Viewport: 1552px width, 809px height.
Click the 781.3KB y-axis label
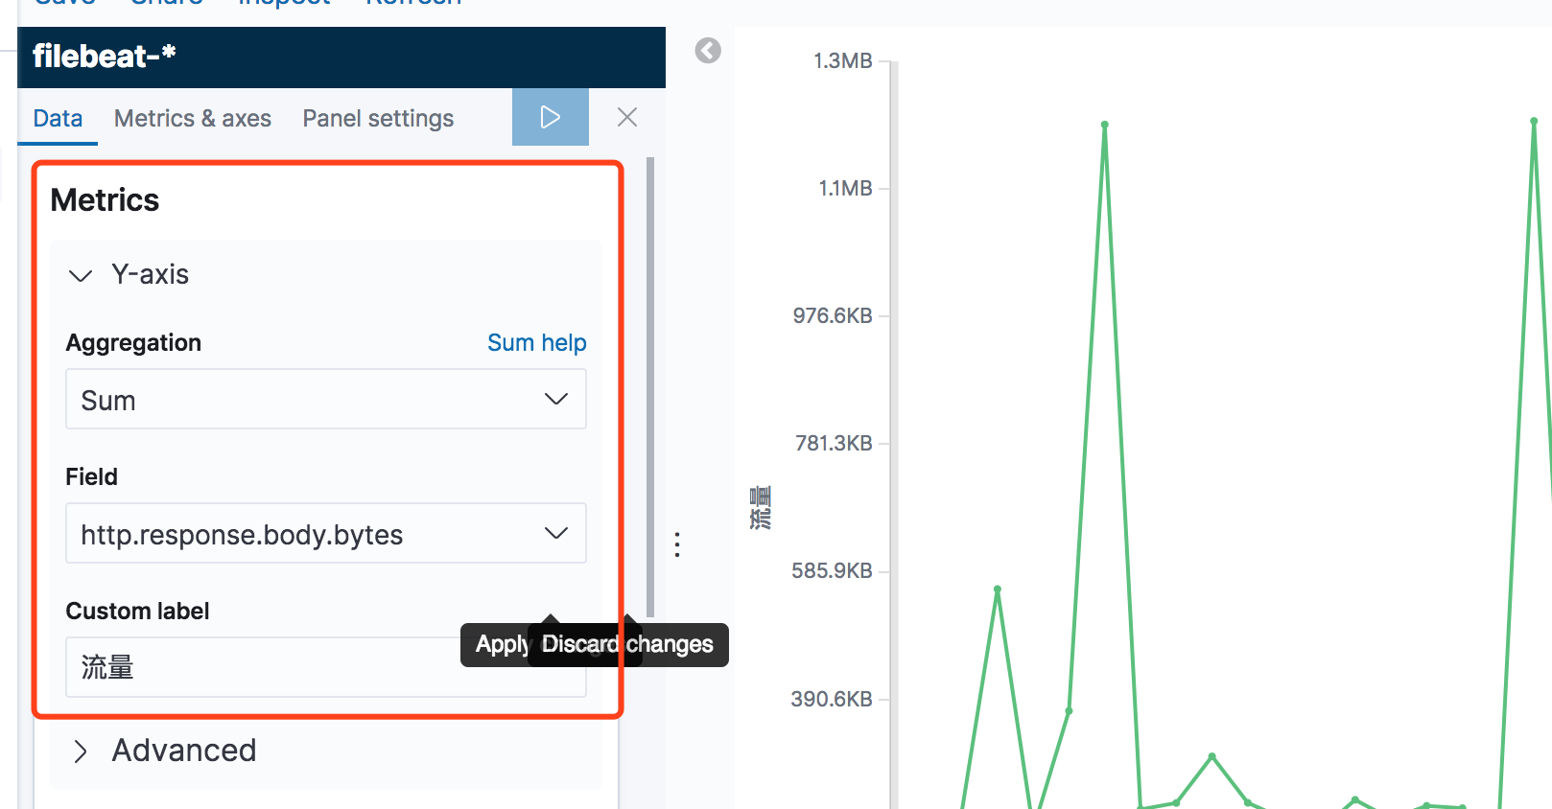(x=834, y=444)
